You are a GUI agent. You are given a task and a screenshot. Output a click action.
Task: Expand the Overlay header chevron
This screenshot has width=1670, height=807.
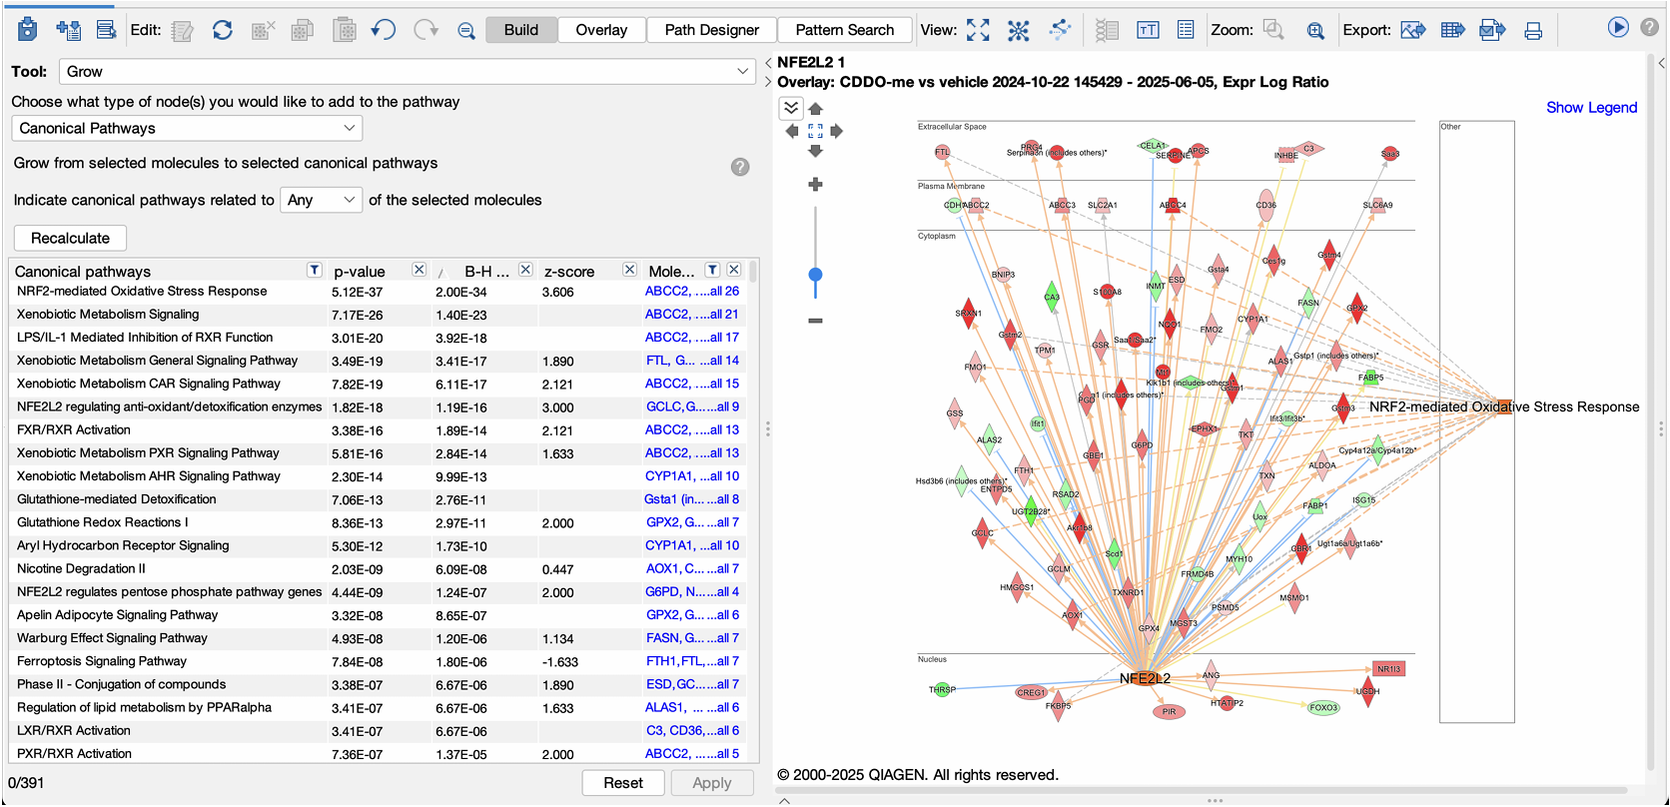(768, 82)
